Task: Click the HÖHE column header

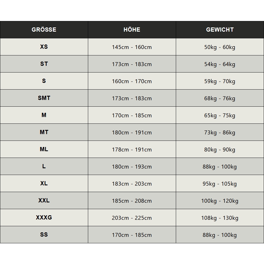Action: click(x=132, y=30)
